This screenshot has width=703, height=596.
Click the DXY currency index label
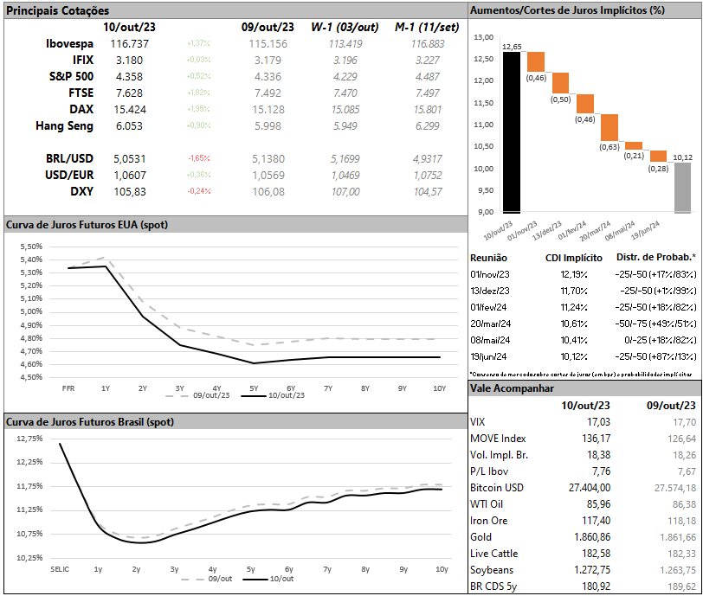click(x=81, y=192)
